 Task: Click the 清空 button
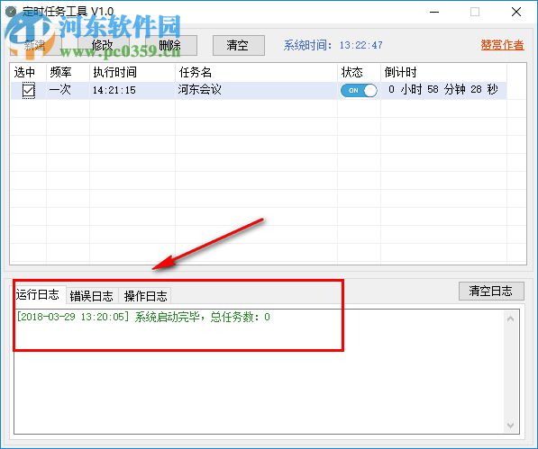[x=239, y=45]
